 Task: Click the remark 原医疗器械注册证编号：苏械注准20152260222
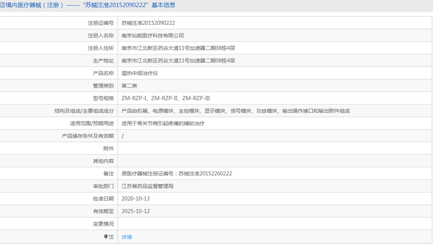pyautogui.click(x=177, y=174)
